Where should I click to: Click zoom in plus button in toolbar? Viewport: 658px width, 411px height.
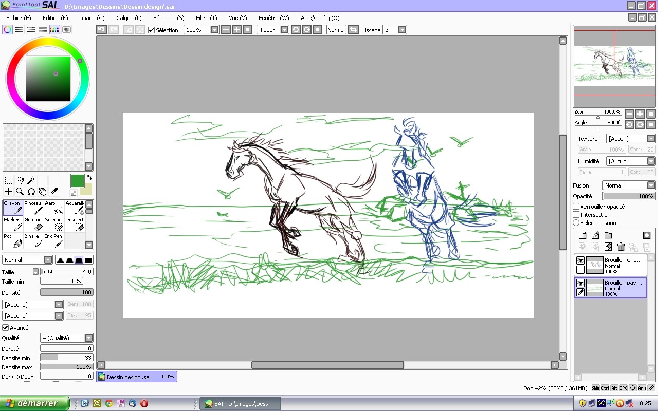[236, 30]
